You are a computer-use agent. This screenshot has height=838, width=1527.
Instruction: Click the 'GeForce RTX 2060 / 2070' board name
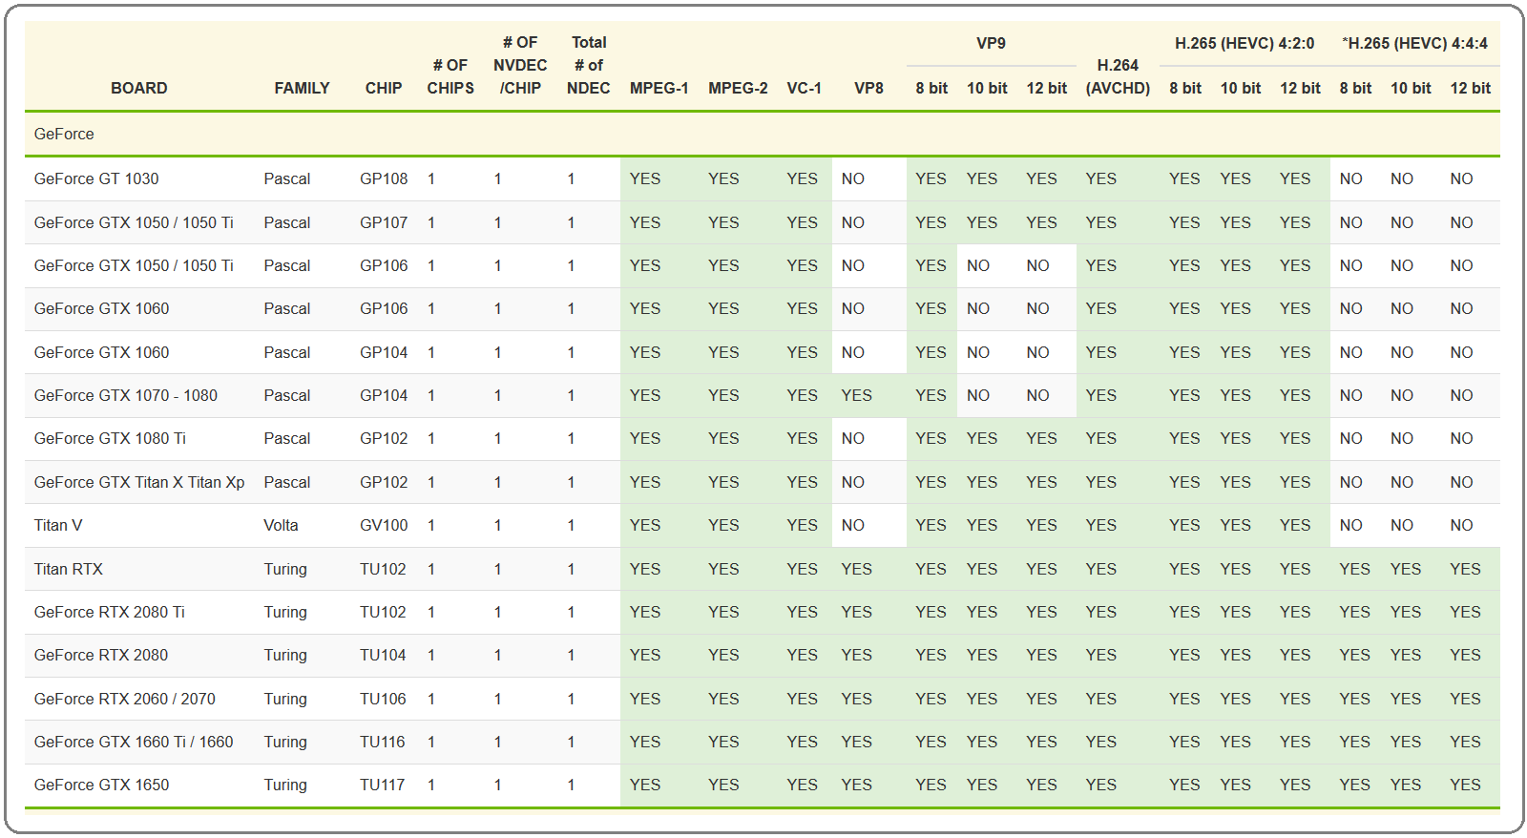125,699
